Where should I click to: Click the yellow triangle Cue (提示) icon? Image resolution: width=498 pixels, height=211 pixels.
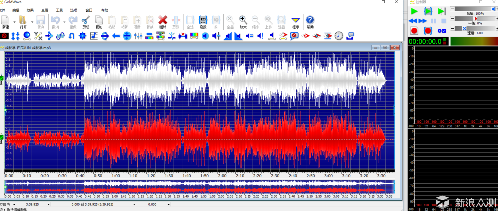(x=296, y=22)
